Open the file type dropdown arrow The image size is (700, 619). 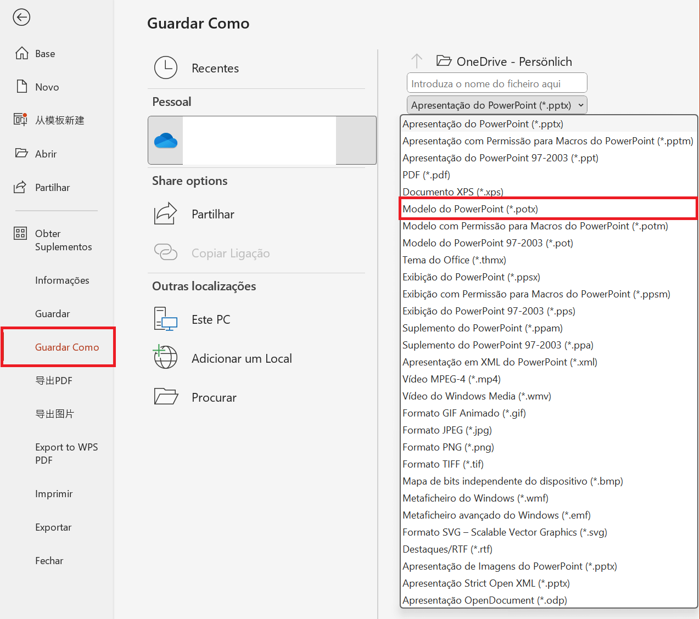click(581, 105)
